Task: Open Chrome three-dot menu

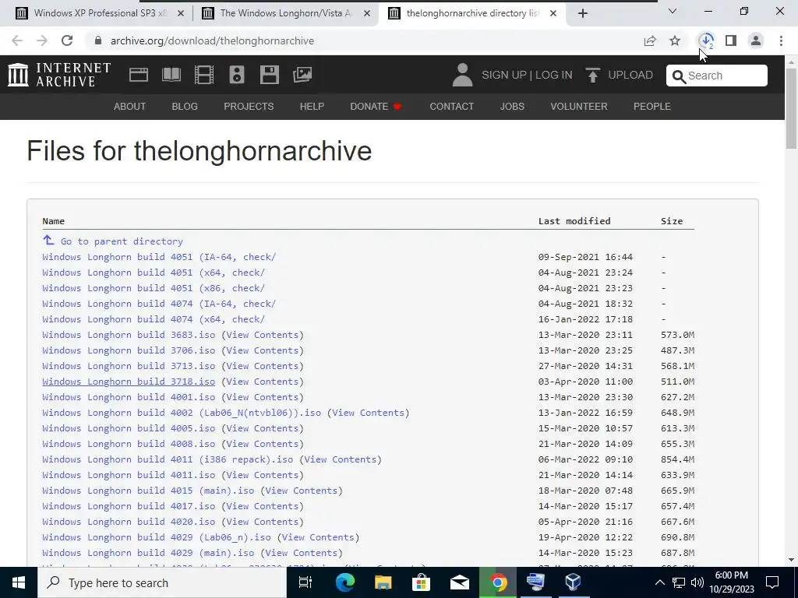Action: [781, 40]
